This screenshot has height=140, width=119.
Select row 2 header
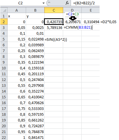pos(4,22)
